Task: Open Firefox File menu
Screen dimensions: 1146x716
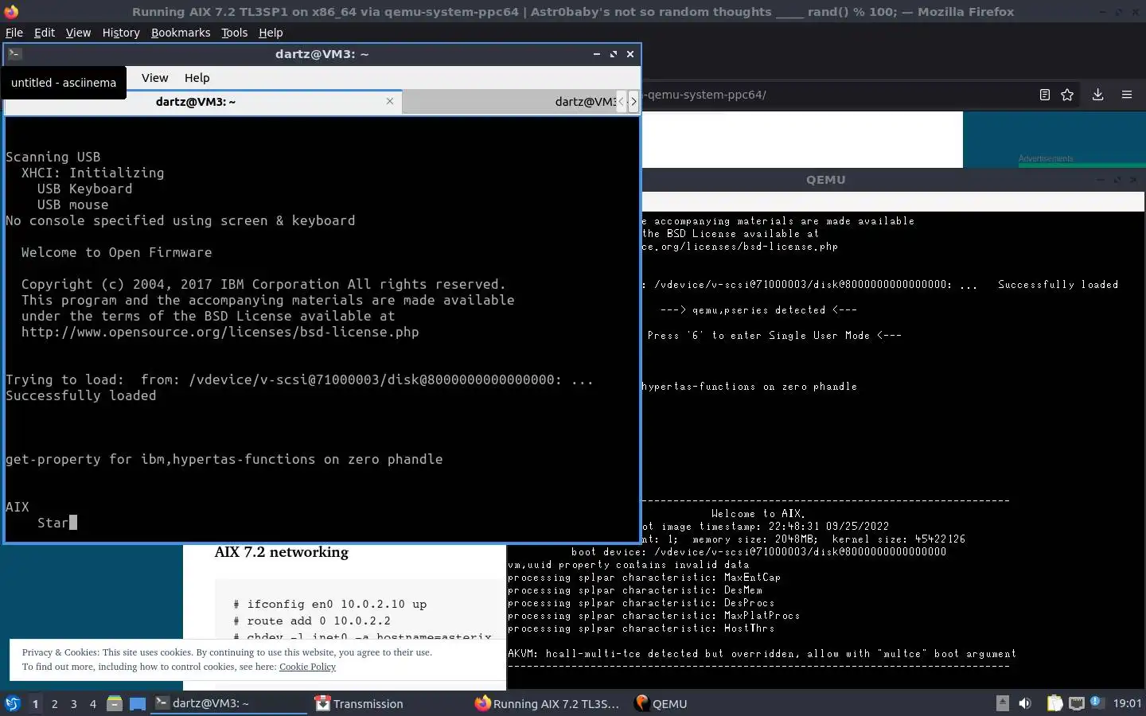Action: coord(14,33)
